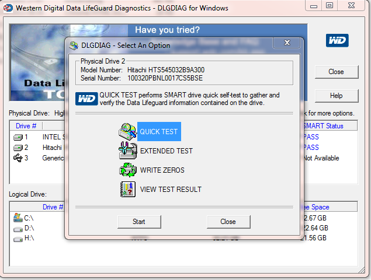Click the 21.56 GB free space value
This screenshot has height=280, width=371.
tap(315, 238)
